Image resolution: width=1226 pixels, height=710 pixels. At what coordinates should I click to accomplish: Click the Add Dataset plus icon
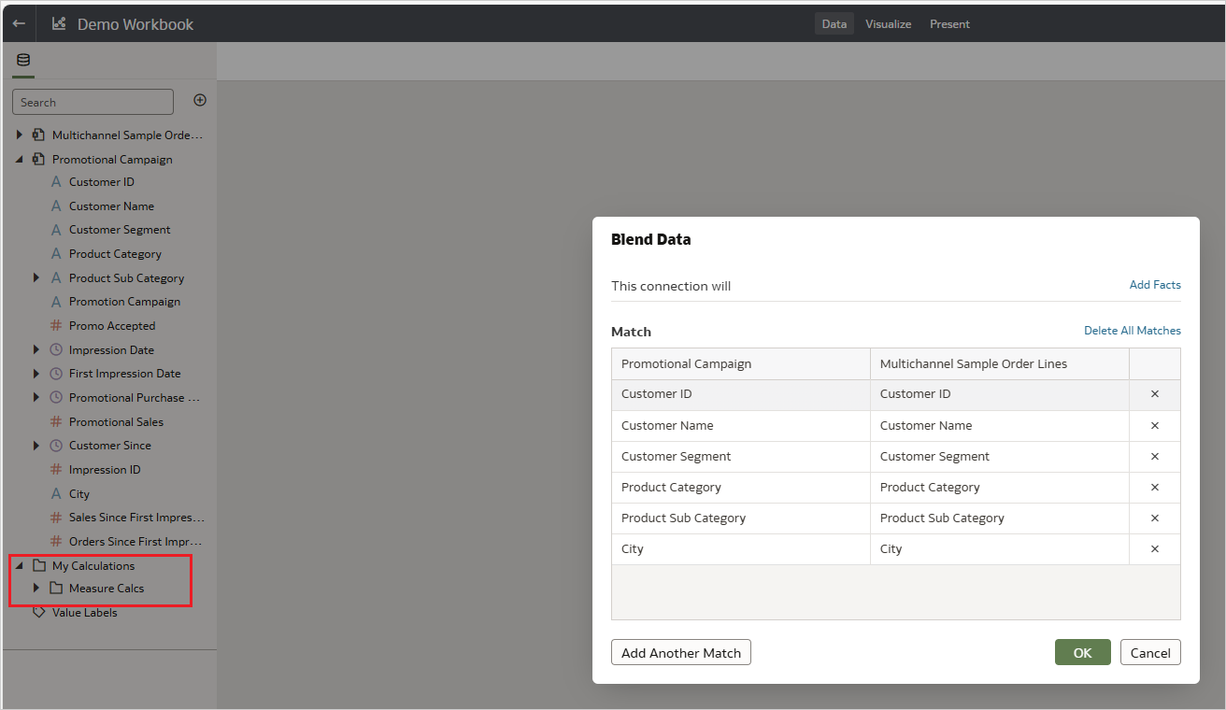click(x=199, y=100)
